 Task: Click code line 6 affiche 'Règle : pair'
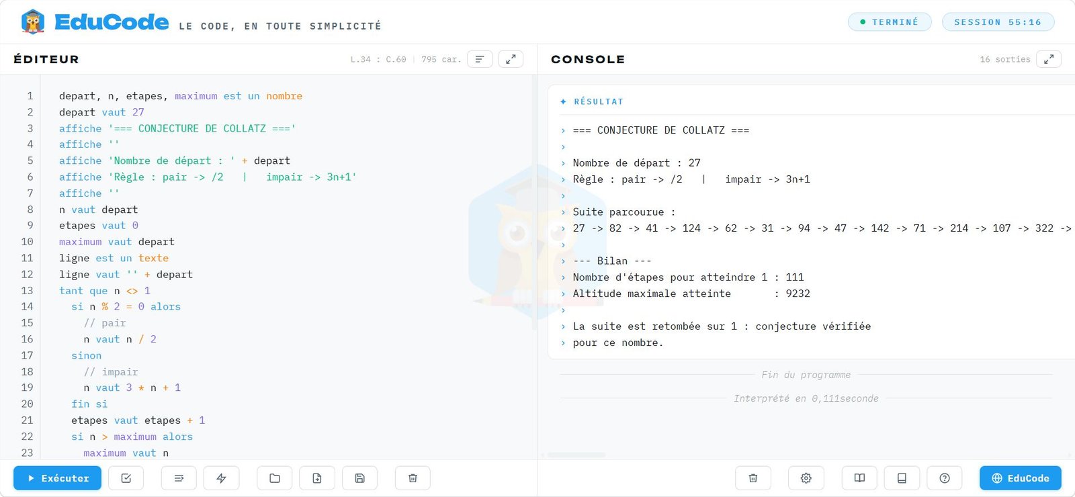coord(208,177)
